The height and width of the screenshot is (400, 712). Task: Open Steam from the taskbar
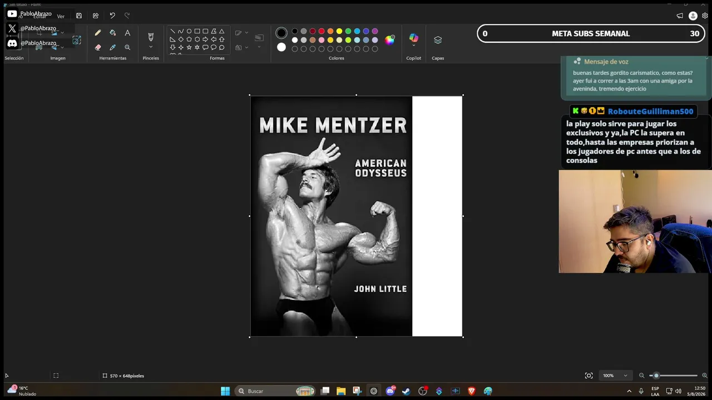(x=407, y=391)
